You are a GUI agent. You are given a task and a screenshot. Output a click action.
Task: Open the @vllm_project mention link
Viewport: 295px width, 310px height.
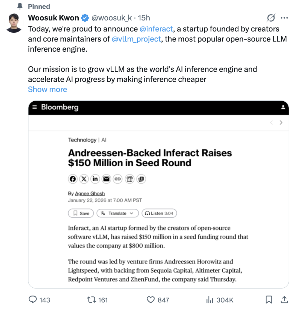pyautogui.click(x=136, y=39)
